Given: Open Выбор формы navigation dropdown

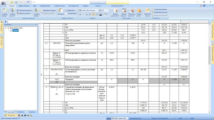Looking at the screenshot, I should click(124, 13).
